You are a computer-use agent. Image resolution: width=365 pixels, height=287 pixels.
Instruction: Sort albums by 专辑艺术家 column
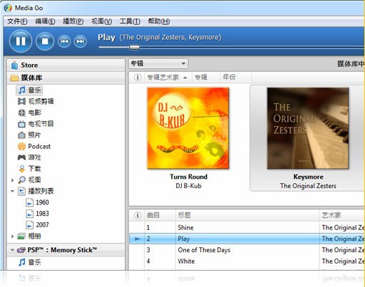pyautogui.click(x=168, y=78)
